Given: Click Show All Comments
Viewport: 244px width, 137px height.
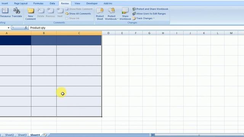Looking at the screenshot, I should click(x=78, y=14).
